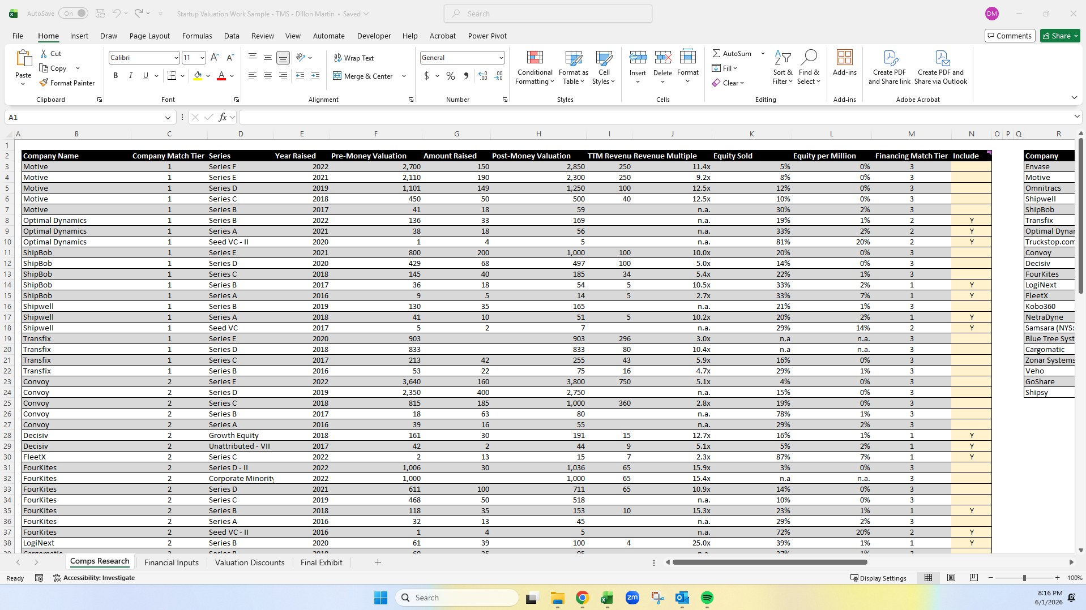Click the Increase Decimal icon

coord(482,75)
